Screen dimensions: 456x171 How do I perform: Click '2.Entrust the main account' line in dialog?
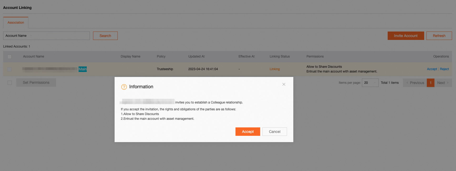click(x=157, y=119)
